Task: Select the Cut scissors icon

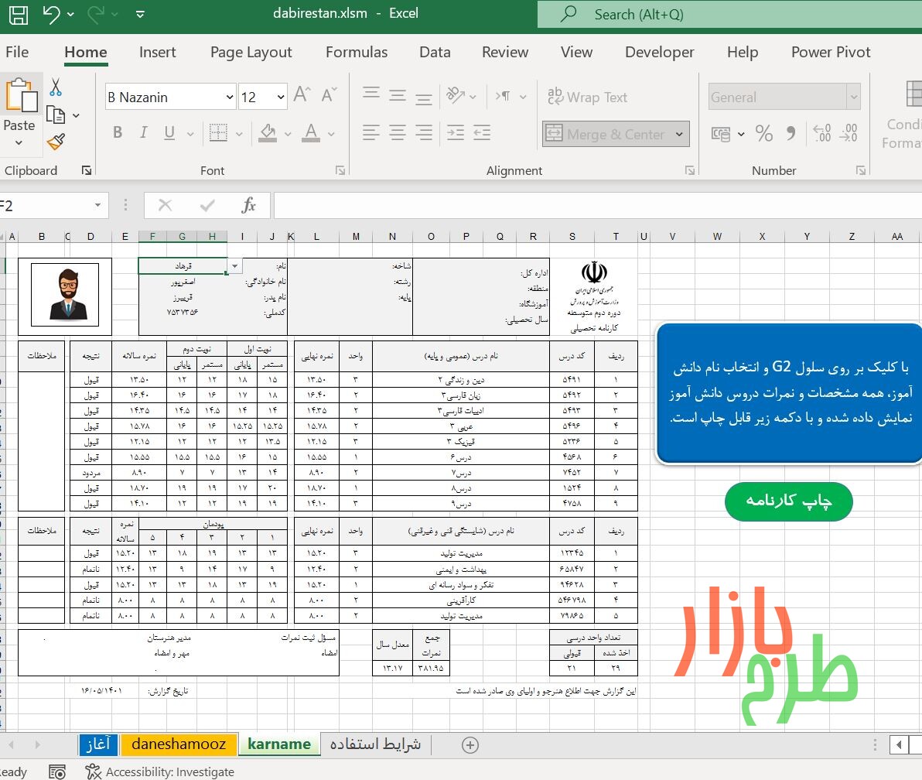Action: 55,87
